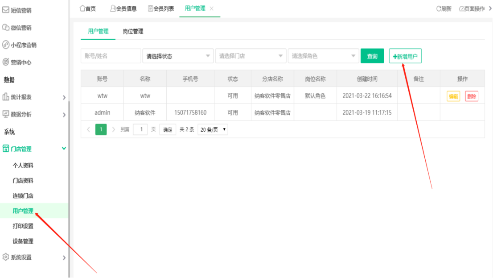
Task: Open the 20条/页 page size dropdown
Action: [x=213, y=129]
